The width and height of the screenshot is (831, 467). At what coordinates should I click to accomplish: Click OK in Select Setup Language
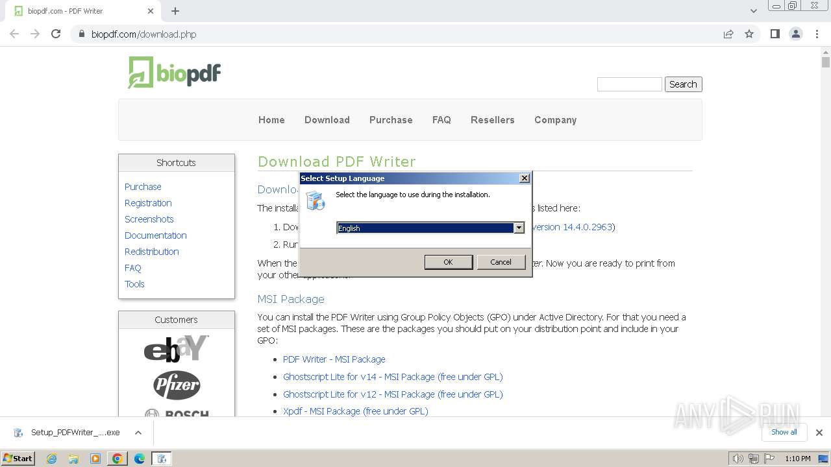pos(448,262)
